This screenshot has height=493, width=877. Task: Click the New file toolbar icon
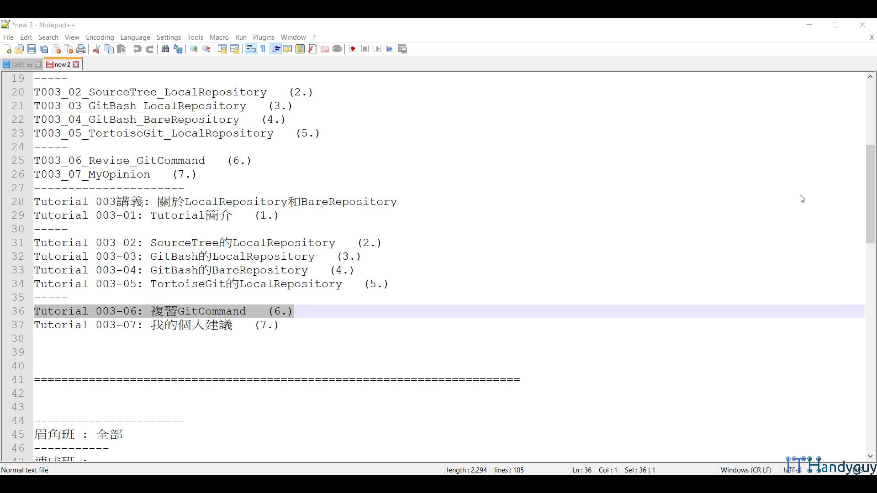7,49
